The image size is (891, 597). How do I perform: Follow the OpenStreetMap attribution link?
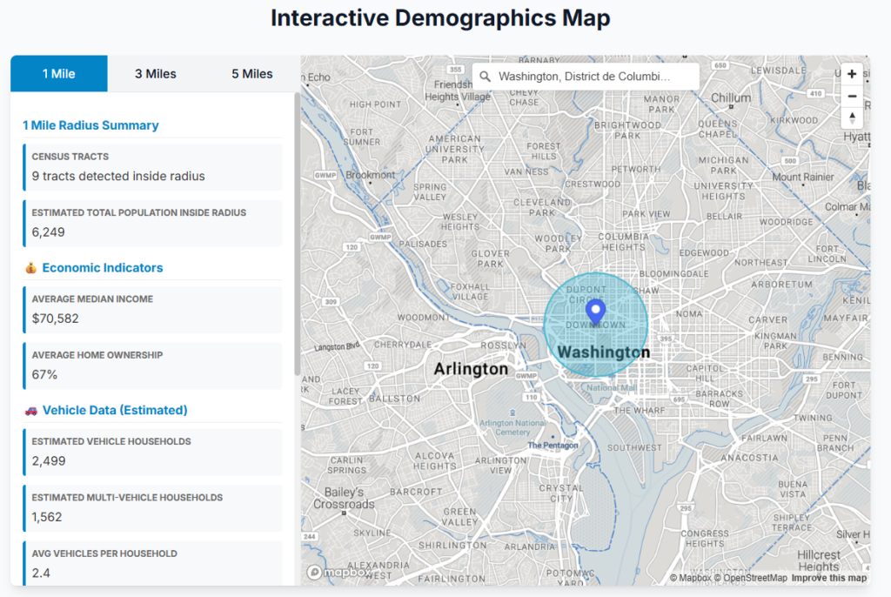[754, 577]
